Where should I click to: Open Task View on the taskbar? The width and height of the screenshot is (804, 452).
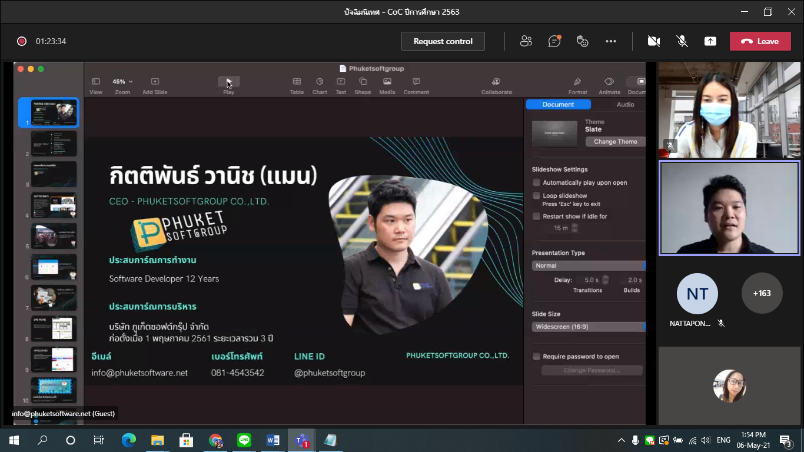click(x=99, y=440)
